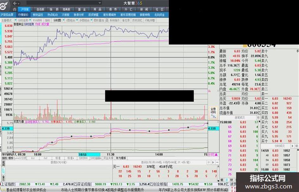299x192 pixels.
Task: Expand the 分时图 dropdown arrow
Action: [x=64, y=20]
